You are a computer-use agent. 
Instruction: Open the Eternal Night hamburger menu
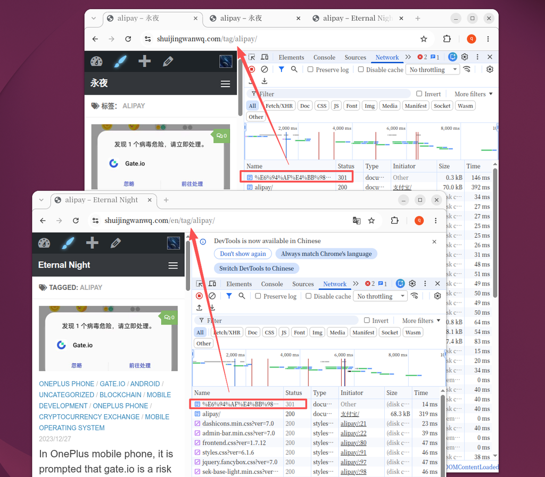coord(173,265)
